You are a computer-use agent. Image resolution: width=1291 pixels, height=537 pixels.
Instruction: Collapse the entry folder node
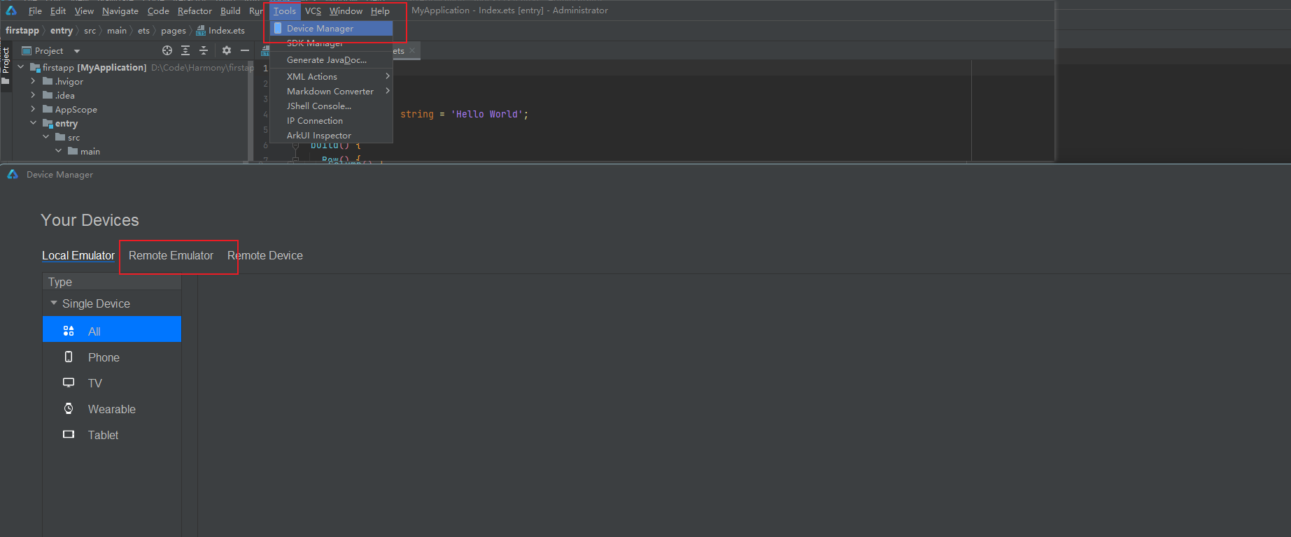click(x=33, y=123)
